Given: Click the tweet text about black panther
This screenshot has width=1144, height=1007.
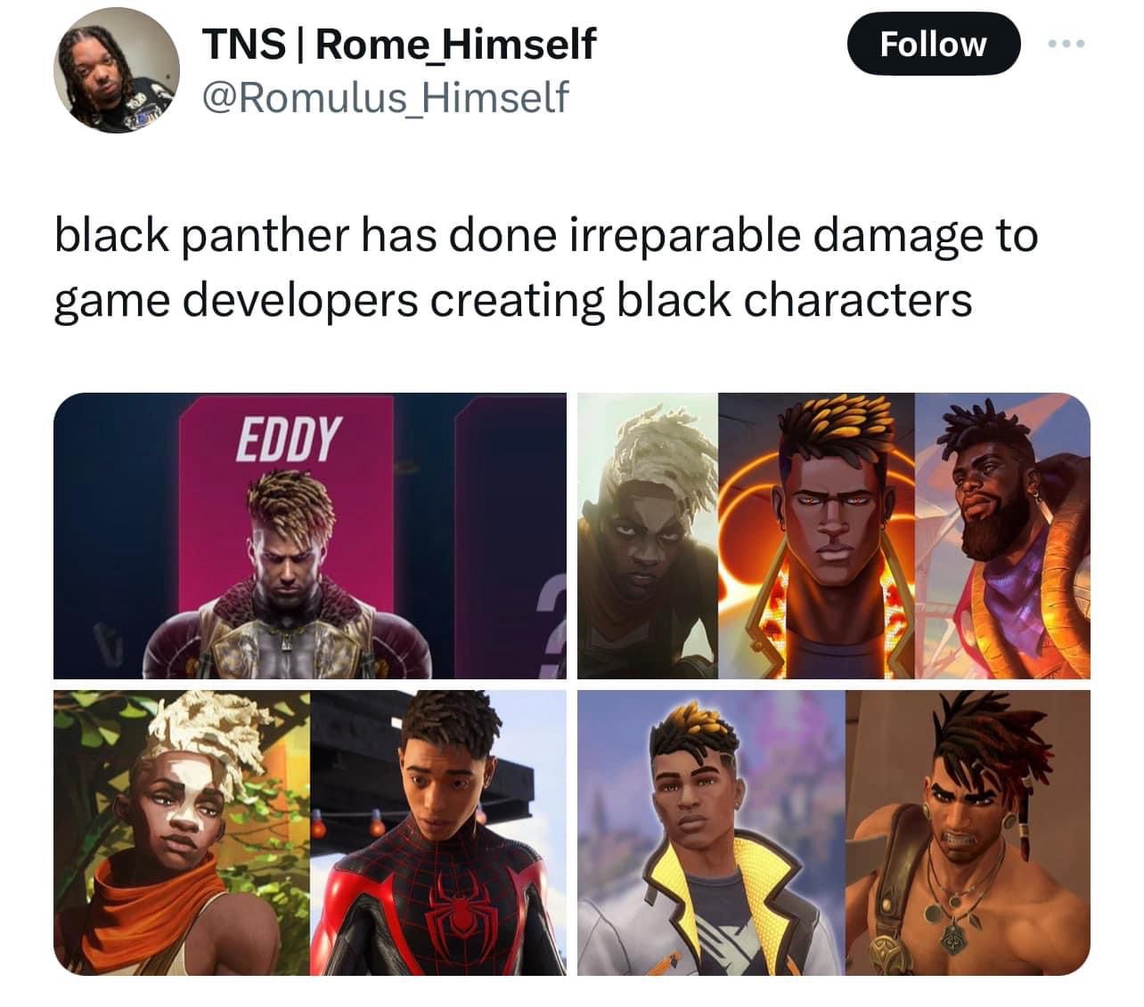Looking at the screenshot, I should (546, 267).
